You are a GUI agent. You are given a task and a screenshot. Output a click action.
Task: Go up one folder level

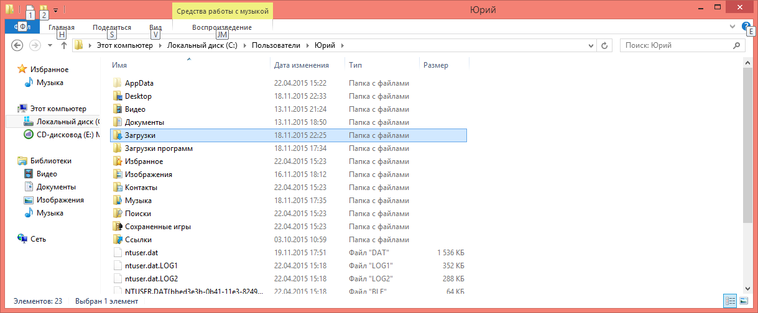pos(63,45)
